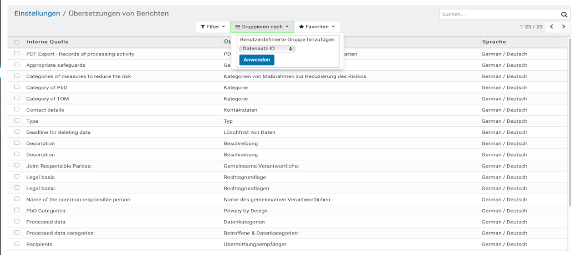Tick the Contact details row checkbox
This screenshot has width=571, height=255.
(x=17, y=110)
